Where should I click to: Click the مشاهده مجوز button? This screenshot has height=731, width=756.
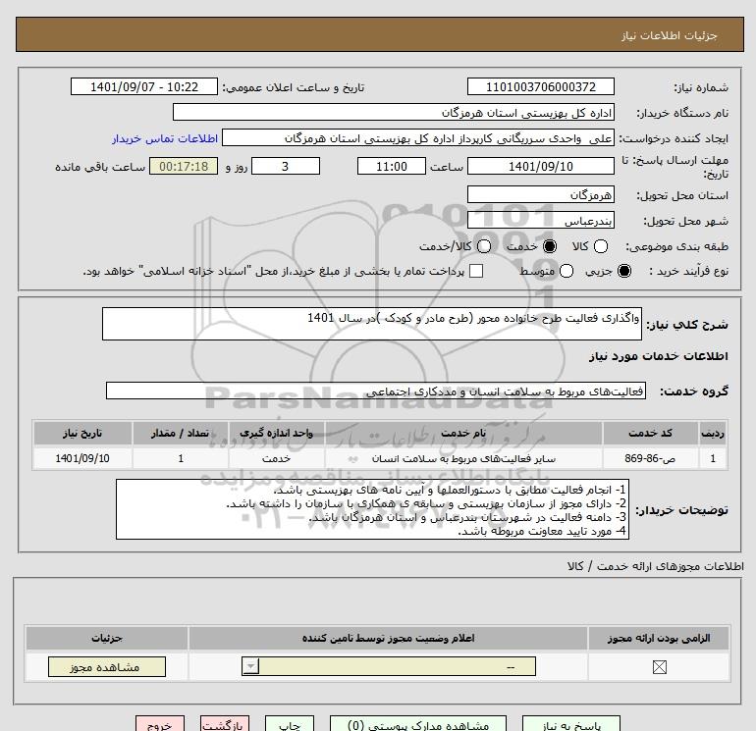[x=107, y=666]
